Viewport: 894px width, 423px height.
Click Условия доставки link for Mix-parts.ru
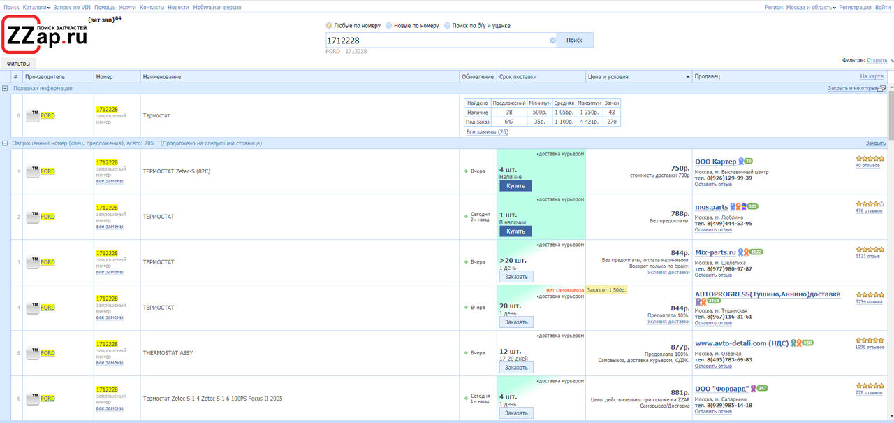point(668,273)
